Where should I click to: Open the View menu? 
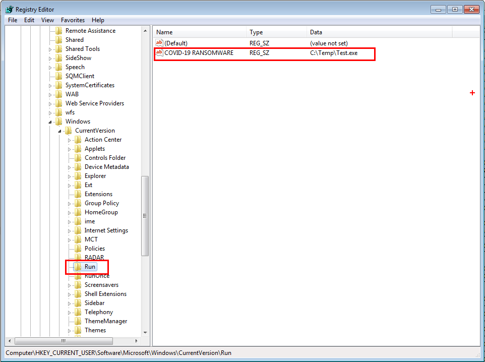(47, 20)
